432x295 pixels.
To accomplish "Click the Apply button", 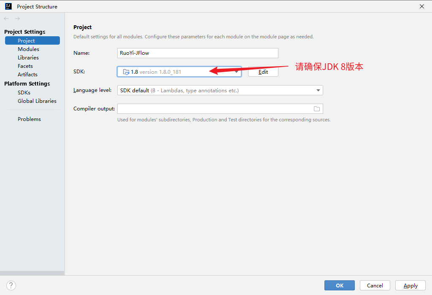I will pyautogui.click(x=410, y=285).
